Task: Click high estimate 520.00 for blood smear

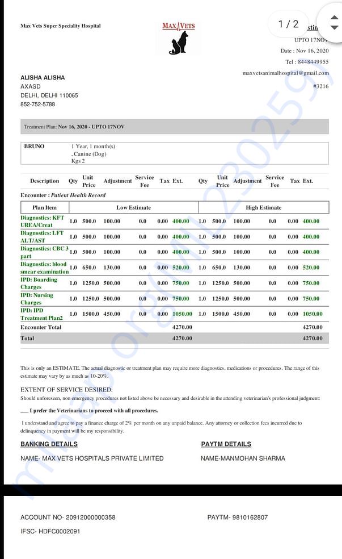Action: click(311, 268)
